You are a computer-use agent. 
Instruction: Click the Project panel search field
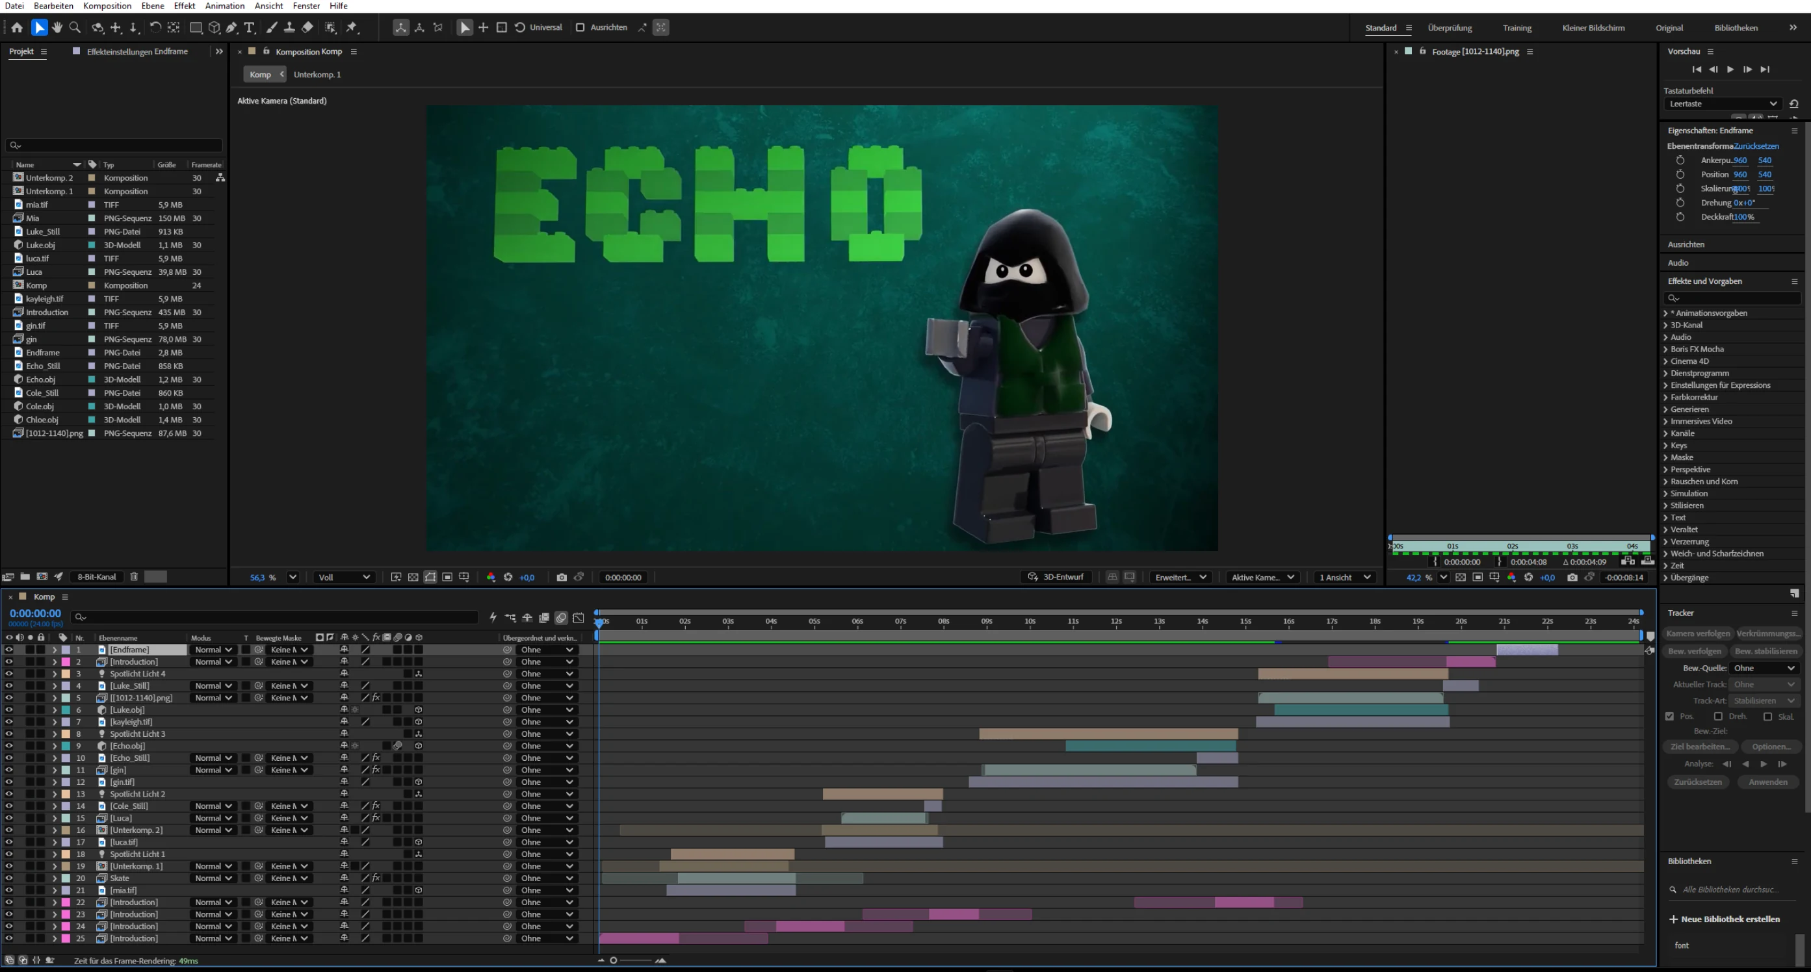tap(114, 145)
